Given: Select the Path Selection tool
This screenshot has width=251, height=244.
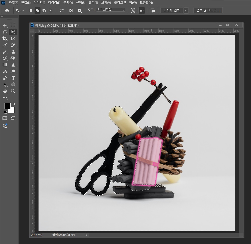Looking at the screenshot, I should pyautogui.click(x=5, y=84).
